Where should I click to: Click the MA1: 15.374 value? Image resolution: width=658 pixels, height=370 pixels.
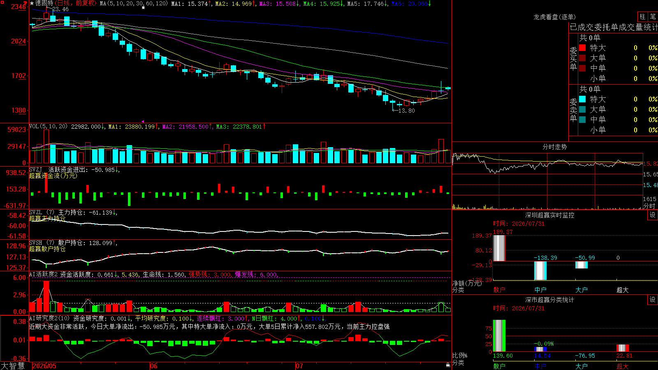191,3
